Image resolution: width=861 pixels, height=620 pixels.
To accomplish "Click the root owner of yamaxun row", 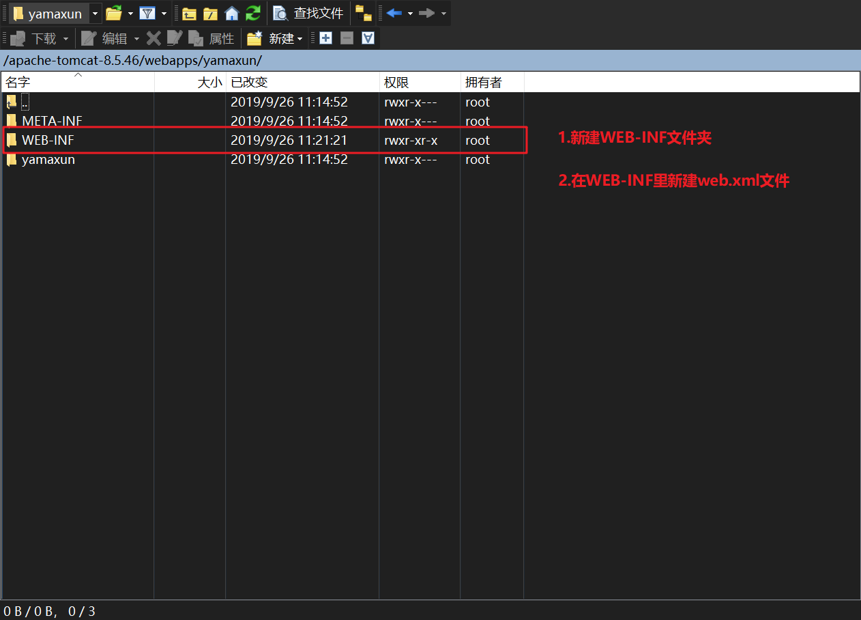I will click(478, 159).
